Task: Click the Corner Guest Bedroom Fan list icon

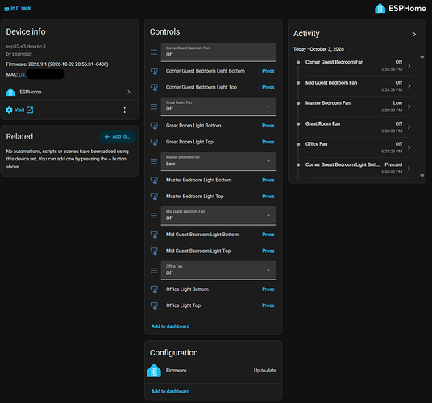Action: coord(154,52)
